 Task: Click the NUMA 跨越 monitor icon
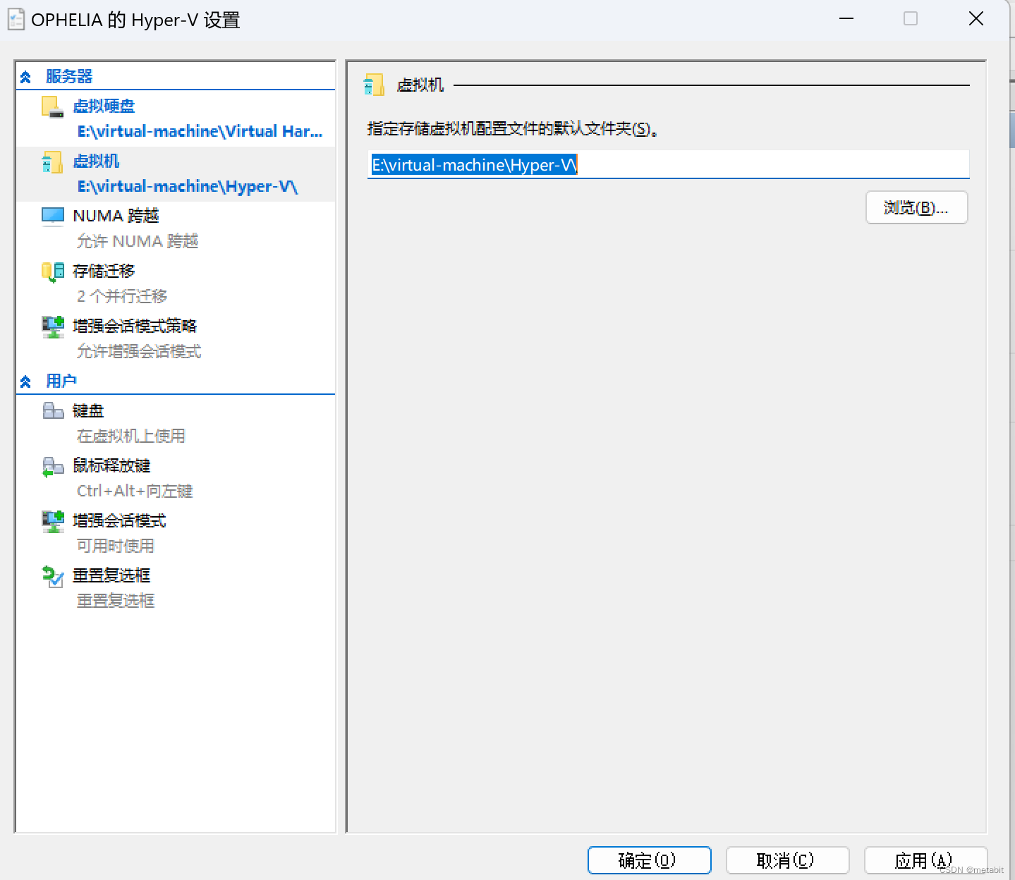[x=53, y=216]
